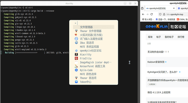Open 讯飞输入法属性设置 launcher entry
This screenshot has width=188, height=103.
point(93,39)
